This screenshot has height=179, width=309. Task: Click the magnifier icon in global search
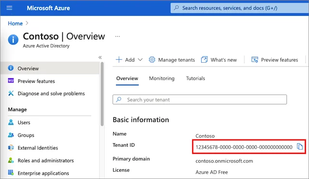pyautogui.click(x=176, y=8)
